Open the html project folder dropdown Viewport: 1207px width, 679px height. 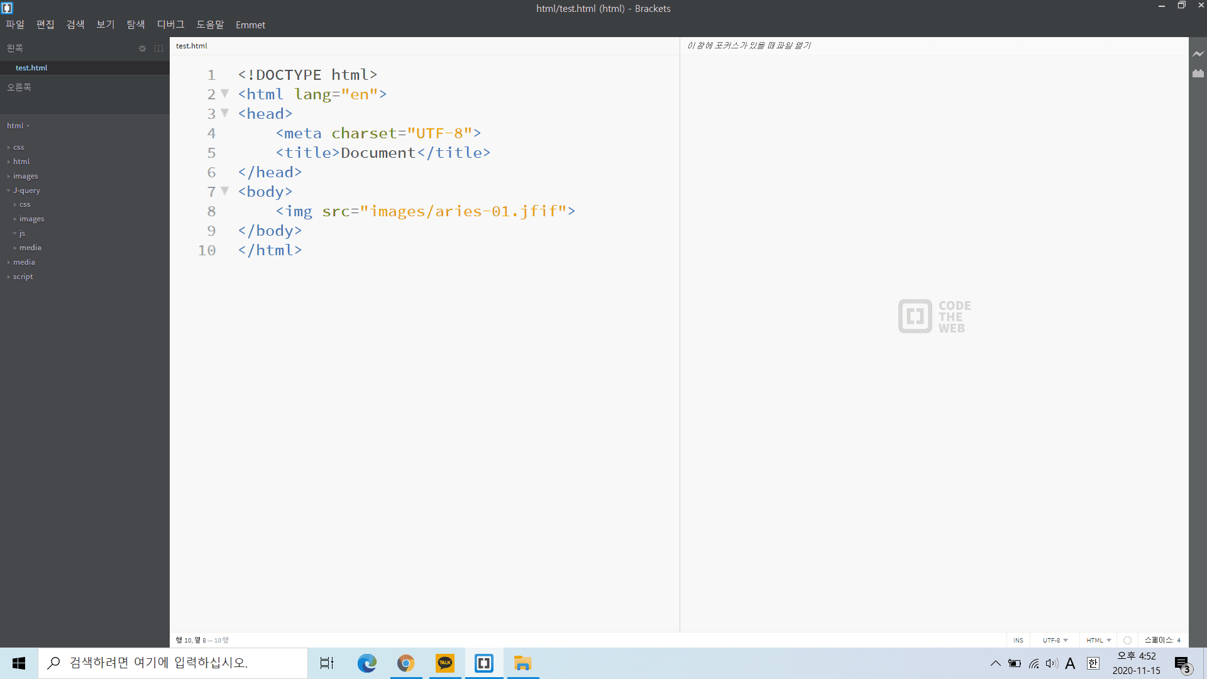click(18, 126)
